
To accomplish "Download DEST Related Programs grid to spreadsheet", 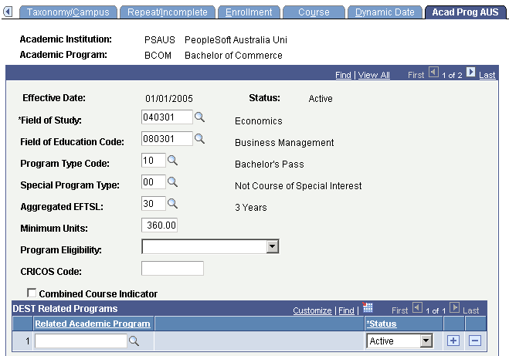I will (x=368, y=307).
